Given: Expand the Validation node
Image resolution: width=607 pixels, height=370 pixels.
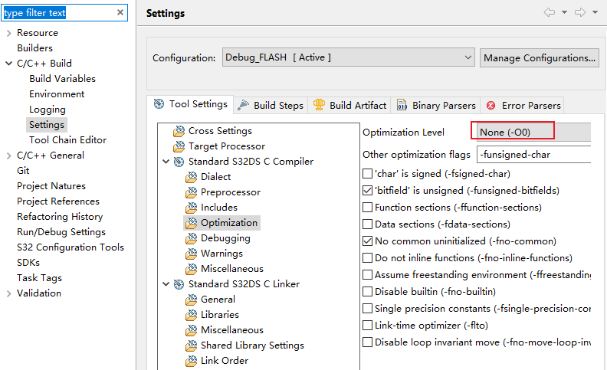Looking at the screenshot, I should coord(9,293).
